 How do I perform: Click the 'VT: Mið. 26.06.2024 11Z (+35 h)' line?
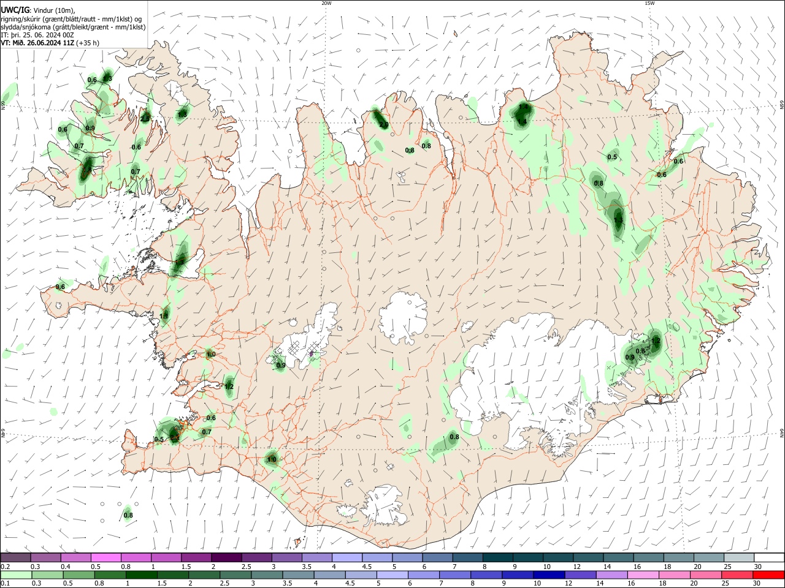coord(50,43)
